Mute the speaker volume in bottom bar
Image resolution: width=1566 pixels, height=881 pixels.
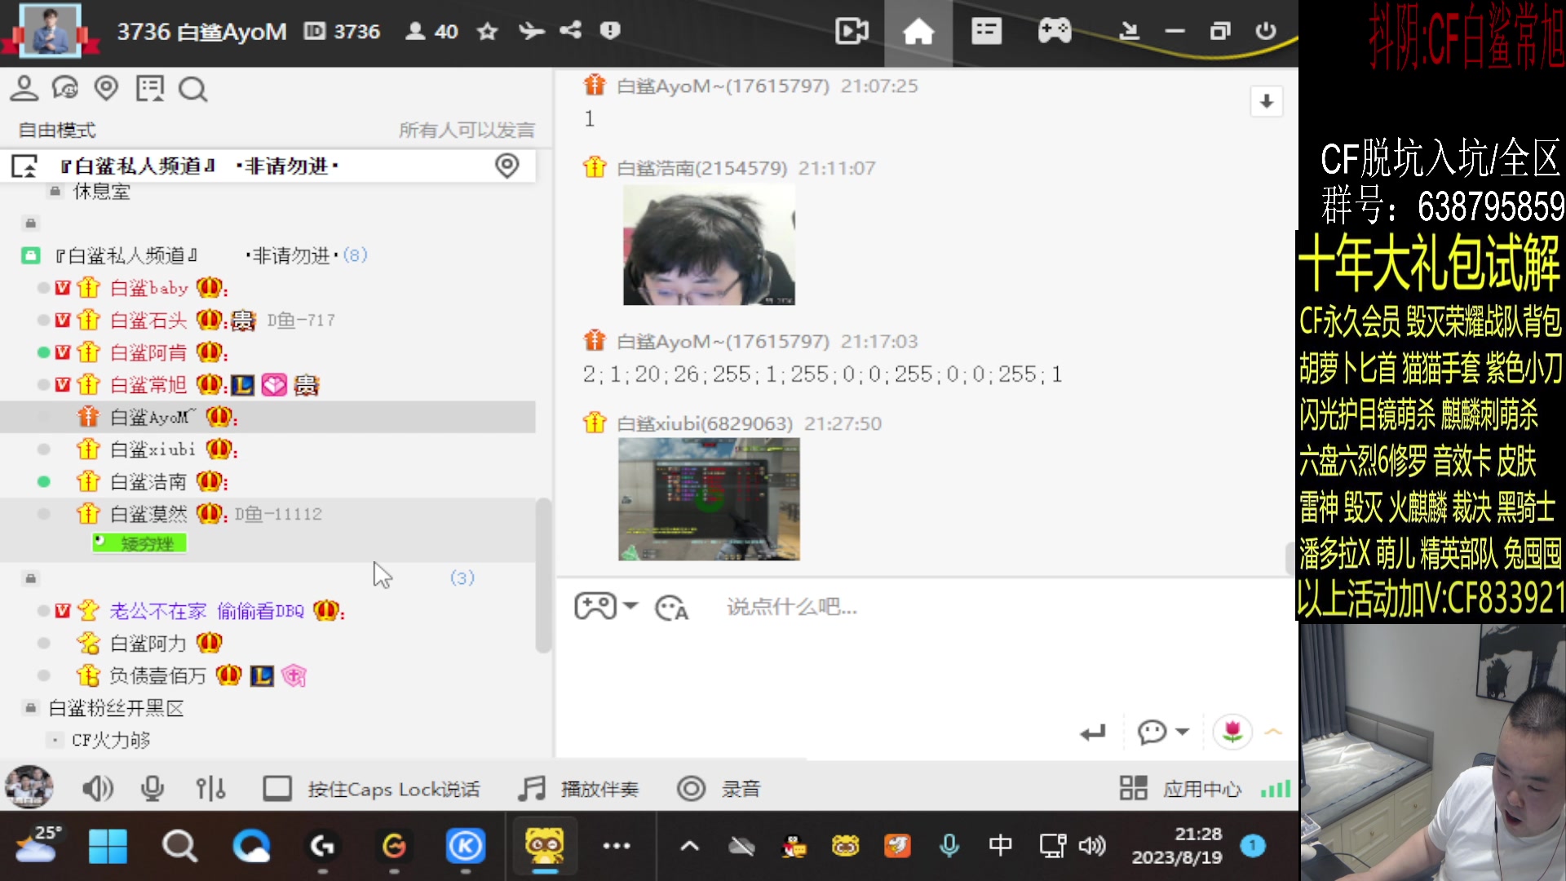tap(97, 789)
